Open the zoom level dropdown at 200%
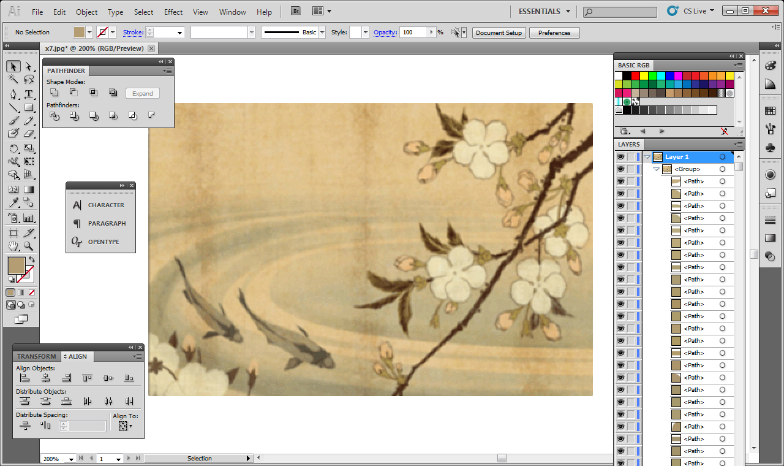 point(71,459)
